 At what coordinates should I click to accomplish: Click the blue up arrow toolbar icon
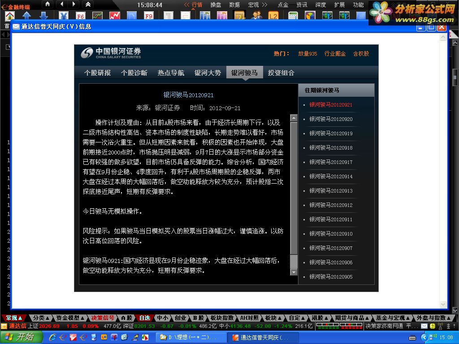point(26,16)
